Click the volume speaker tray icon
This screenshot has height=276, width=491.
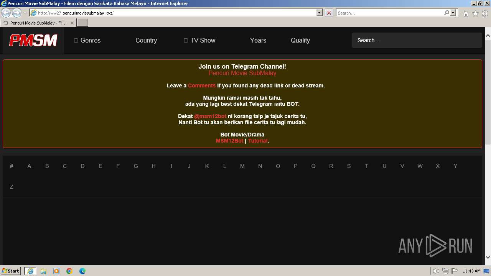(436, 271)
